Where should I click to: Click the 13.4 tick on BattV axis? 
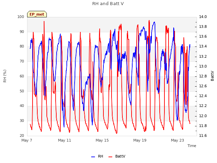(203, 46)
